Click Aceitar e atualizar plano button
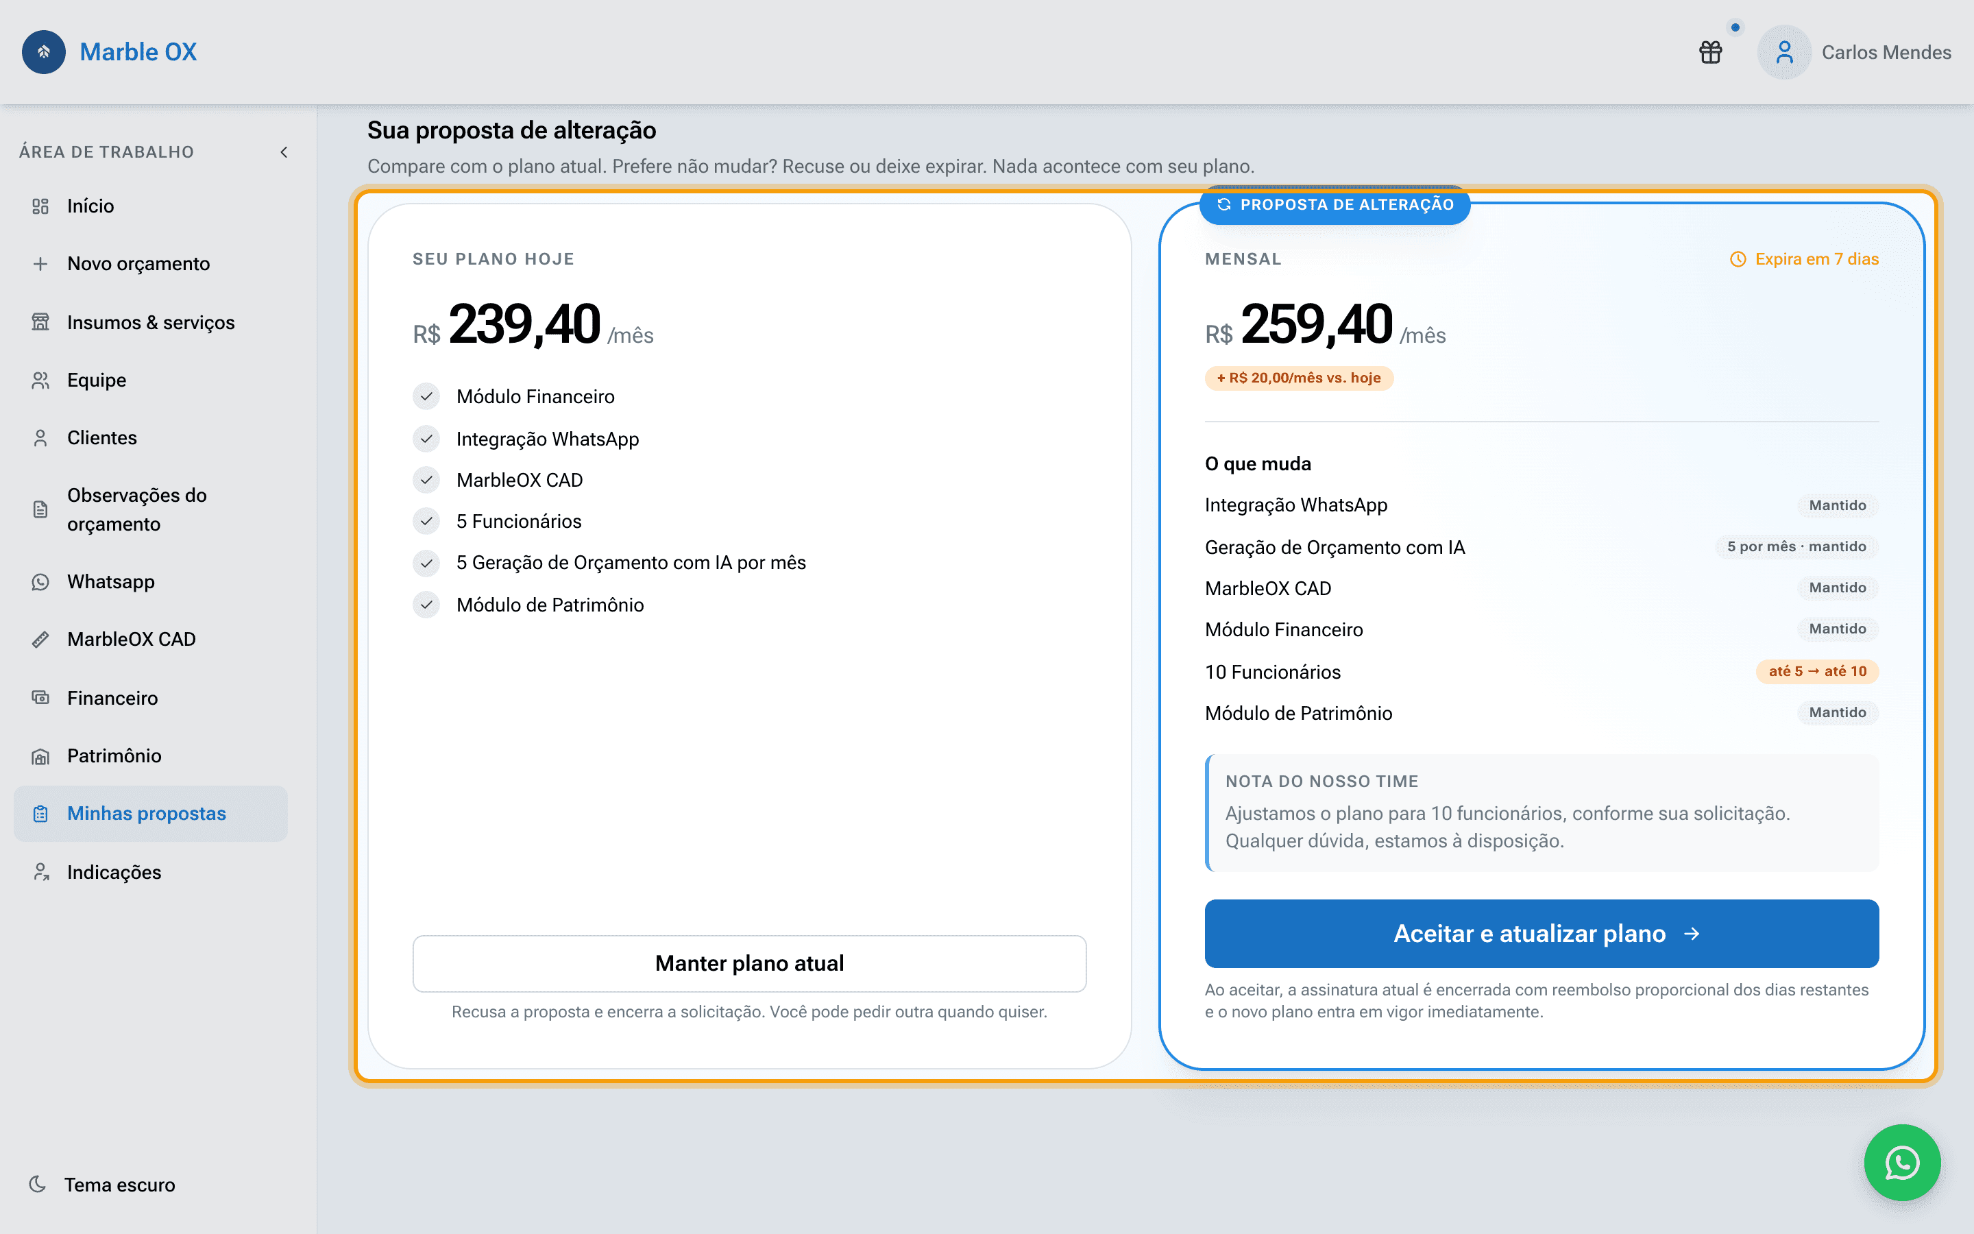This screenshot has width=1974, height=1234. [1542, 933]
